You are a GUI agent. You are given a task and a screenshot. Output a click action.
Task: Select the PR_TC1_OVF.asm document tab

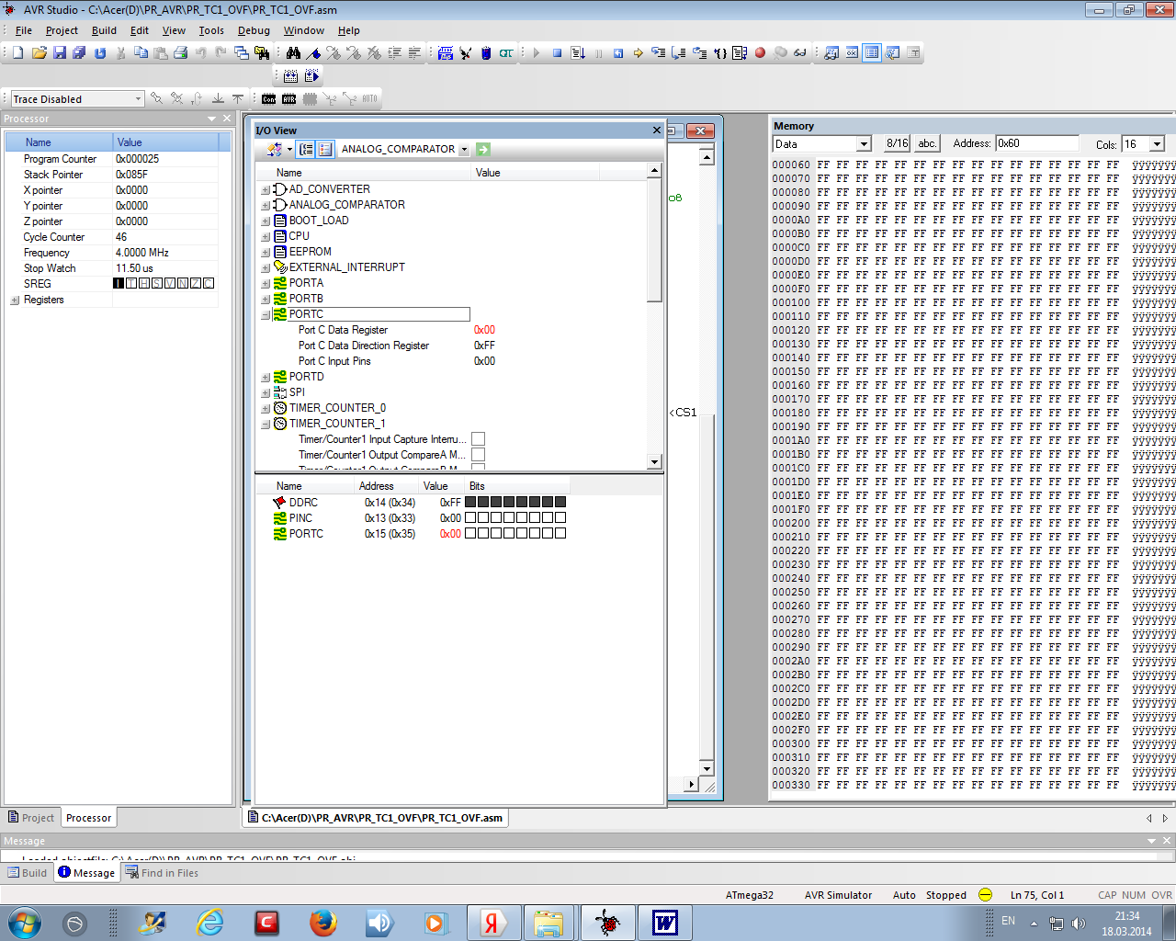coord(376,818)
